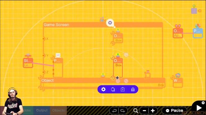Image resolution: width=206 pixels, height=115 pixels.
Task: Click the upper Box Nodon bottom connection port
Action: (x=113, y=43)
